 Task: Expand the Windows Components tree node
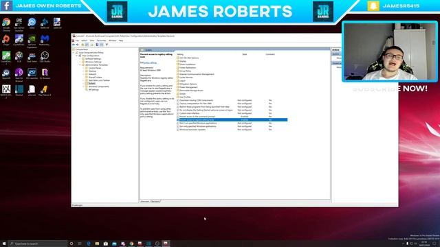tap(83, 86)
